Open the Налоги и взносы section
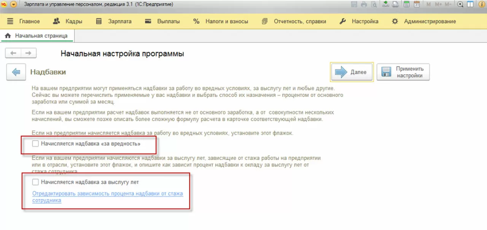This screenshot has height=230, width=487. [221, 21]
